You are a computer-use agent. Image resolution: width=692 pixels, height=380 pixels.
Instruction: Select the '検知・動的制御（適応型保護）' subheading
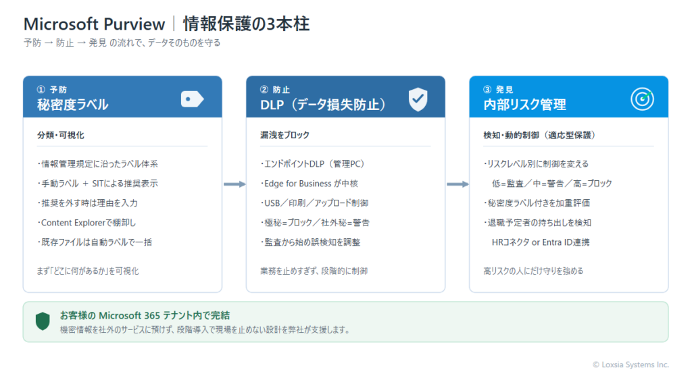[x=539, y=135]
